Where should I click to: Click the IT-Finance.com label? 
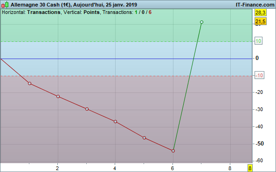click(x=255, y=5)
